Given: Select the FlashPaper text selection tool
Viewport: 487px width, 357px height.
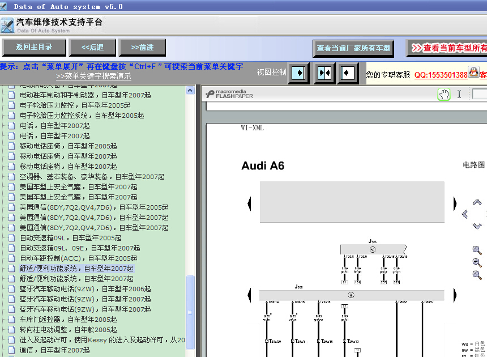Looking at the screenshot, I should coord(459,94).
